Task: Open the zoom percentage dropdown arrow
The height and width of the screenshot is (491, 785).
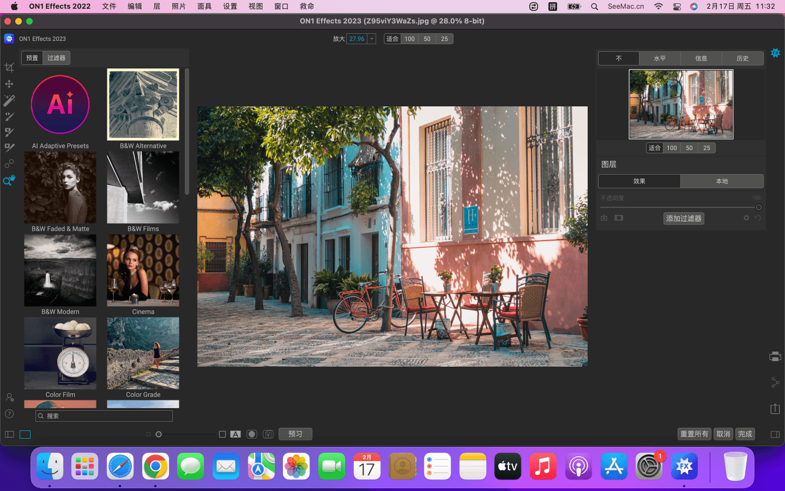Action: (x=372, y=39)
